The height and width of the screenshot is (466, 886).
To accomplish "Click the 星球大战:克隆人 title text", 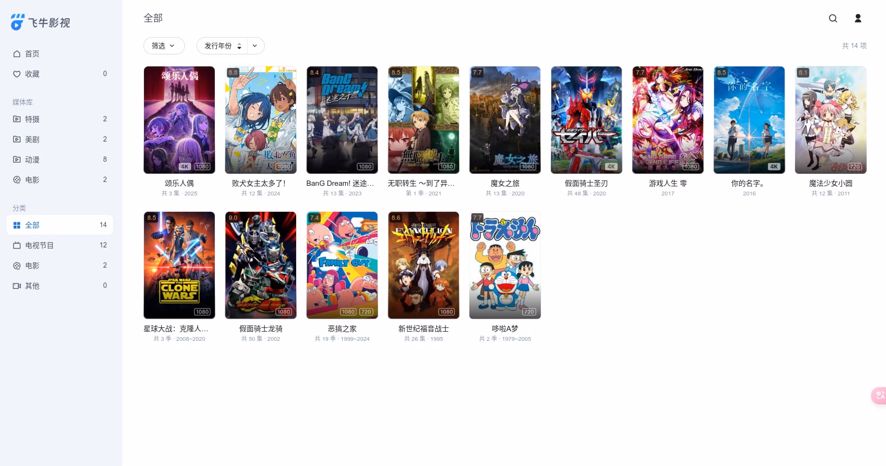I will 176,329.
